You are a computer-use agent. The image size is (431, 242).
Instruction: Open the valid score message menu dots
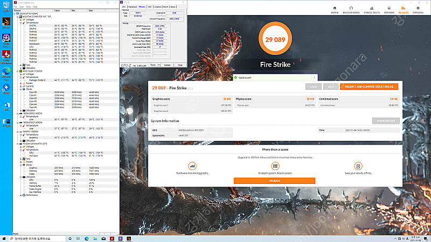(x=314, y=77)
